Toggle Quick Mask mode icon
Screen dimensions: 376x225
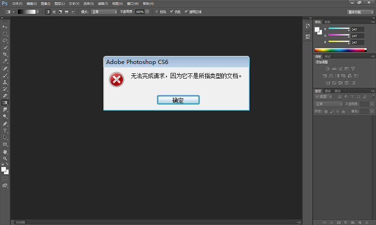[x=5, y=178]
